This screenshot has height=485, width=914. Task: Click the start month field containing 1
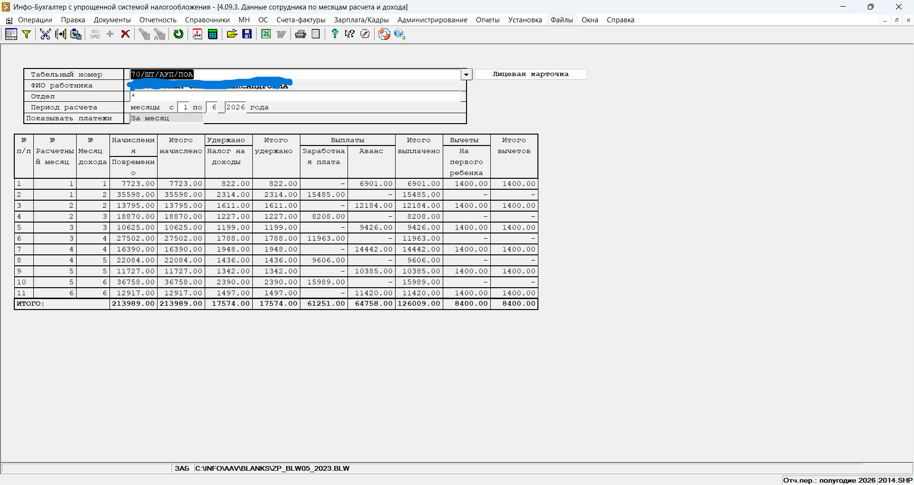coord(184,107)
